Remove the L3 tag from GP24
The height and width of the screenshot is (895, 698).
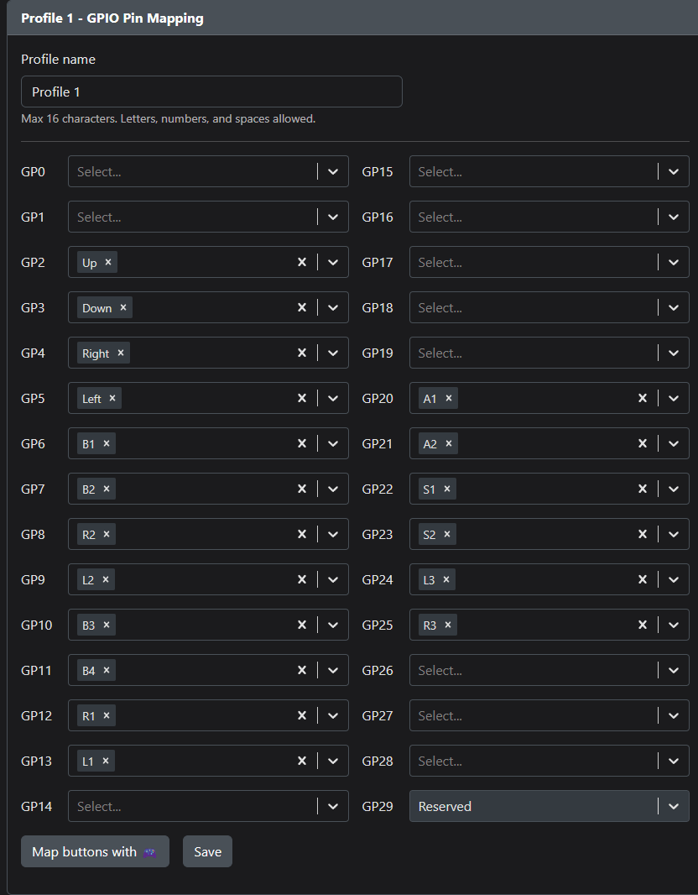click(446, 579)
